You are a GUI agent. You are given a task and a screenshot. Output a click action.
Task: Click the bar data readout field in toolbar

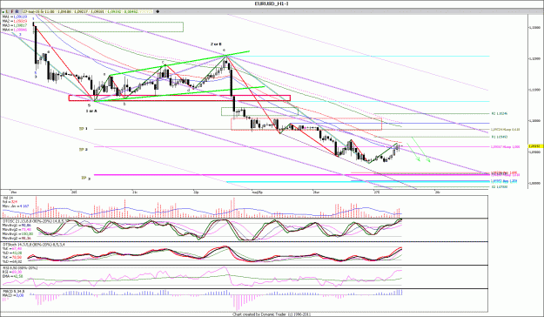tap(87, 11)
